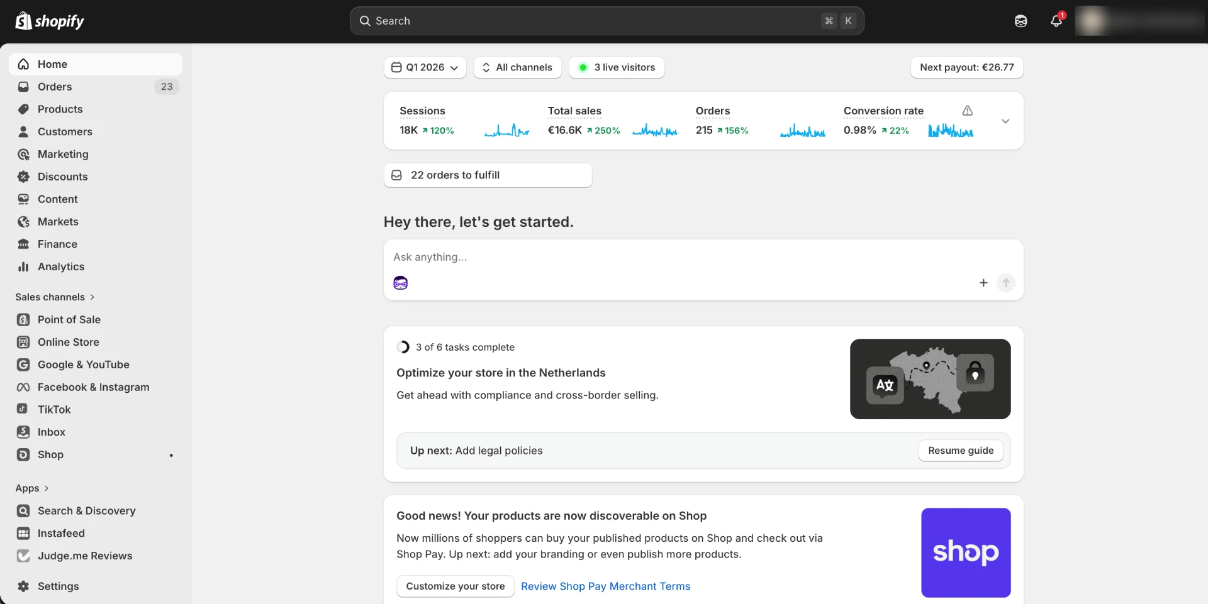The width and height of the screenshot is (1208, 604).
Task: Click the Next payout button
Action: click(967, 67)
